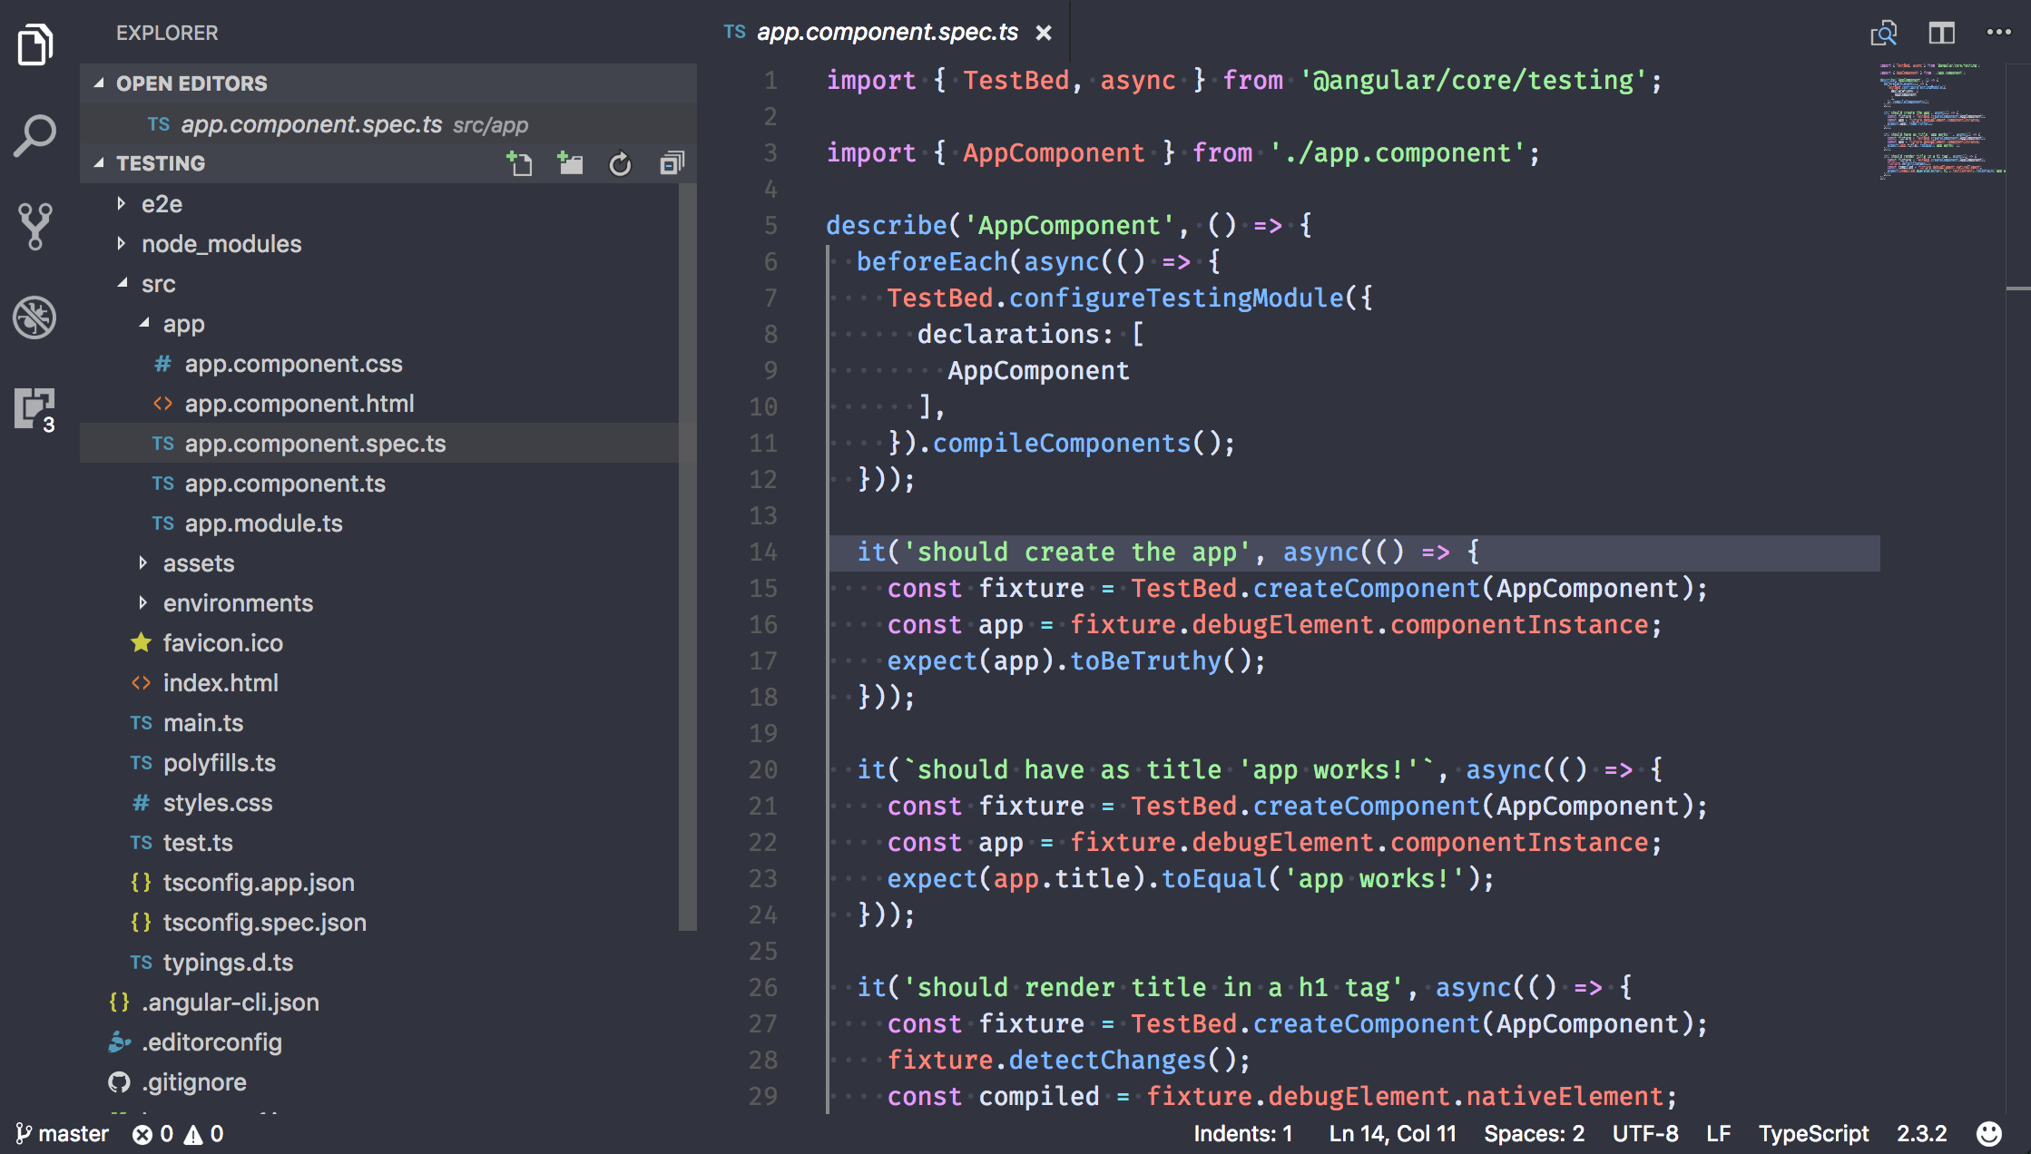Collapse all folders in explorer
Viewport: 2031px width, 1154px height.
(x=672, y=163)
